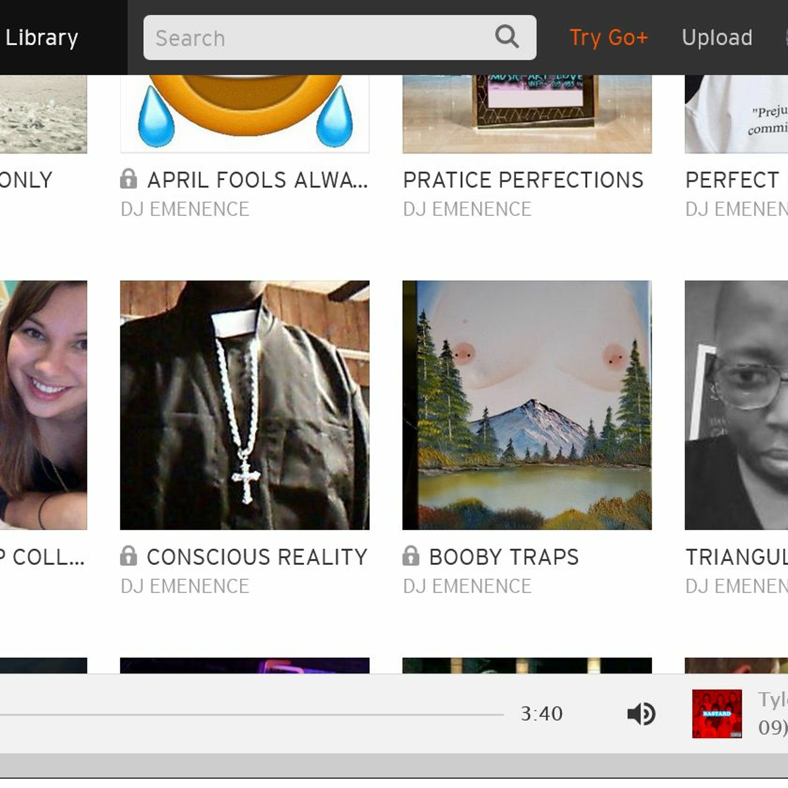Open the cross necklace playlist cover
Image resolution: width=788 pixels, height=788 pixels.
point(245,405)
